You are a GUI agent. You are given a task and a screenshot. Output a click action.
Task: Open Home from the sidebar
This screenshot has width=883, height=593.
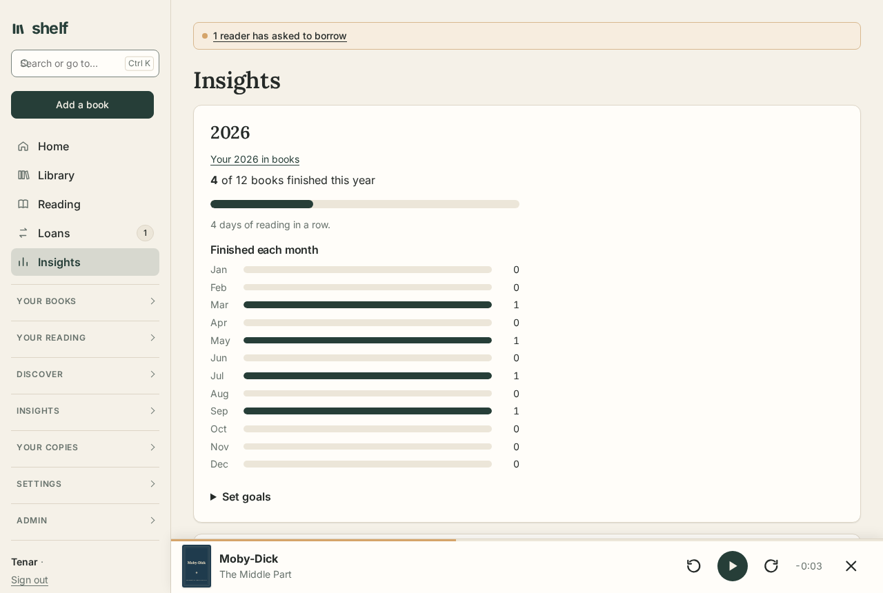(x=85, y=146)
